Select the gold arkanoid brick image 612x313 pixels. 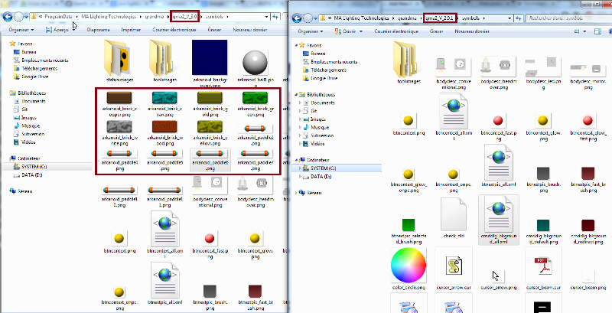coord(210,97)
